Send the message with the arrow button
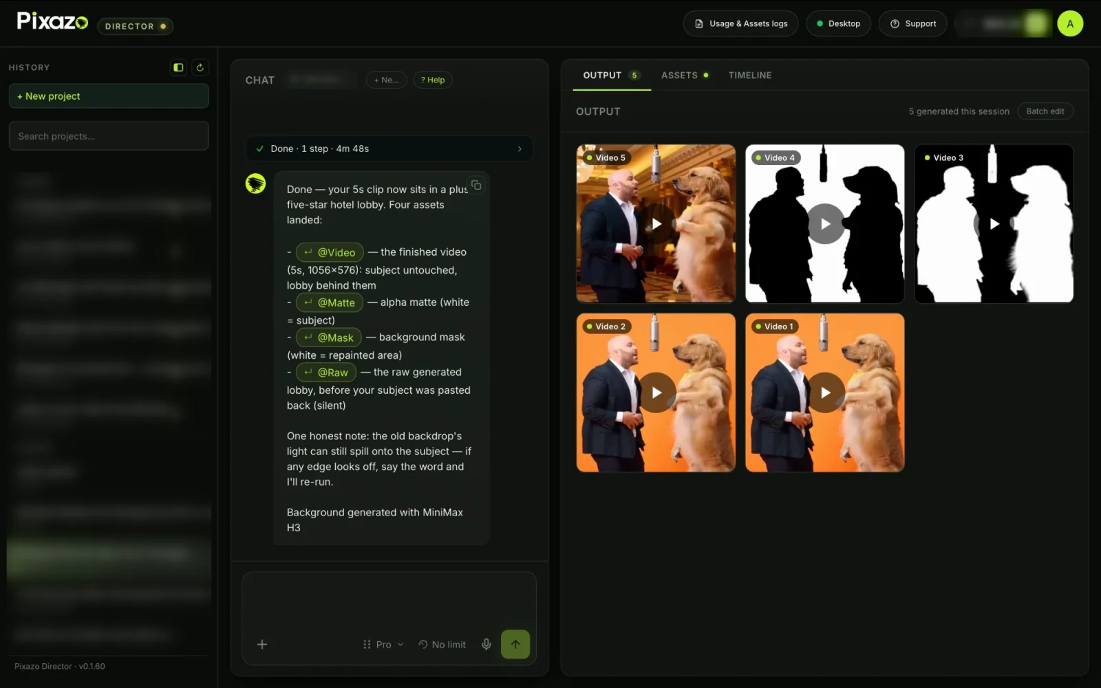Viewport: 1101px width, 688px height. point(515,644)
